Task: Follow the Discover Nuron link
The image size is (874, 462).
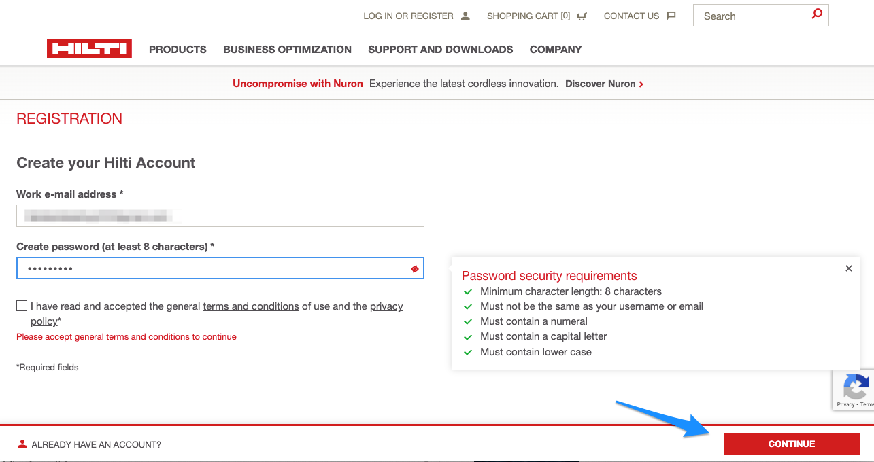Action: pos(604,84)
